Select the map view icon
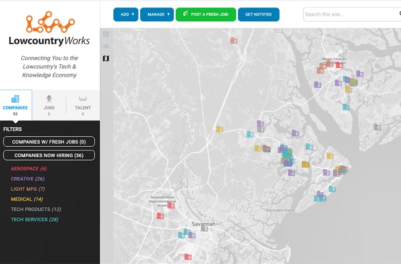401x264 pixels. (x=106, y=58)
